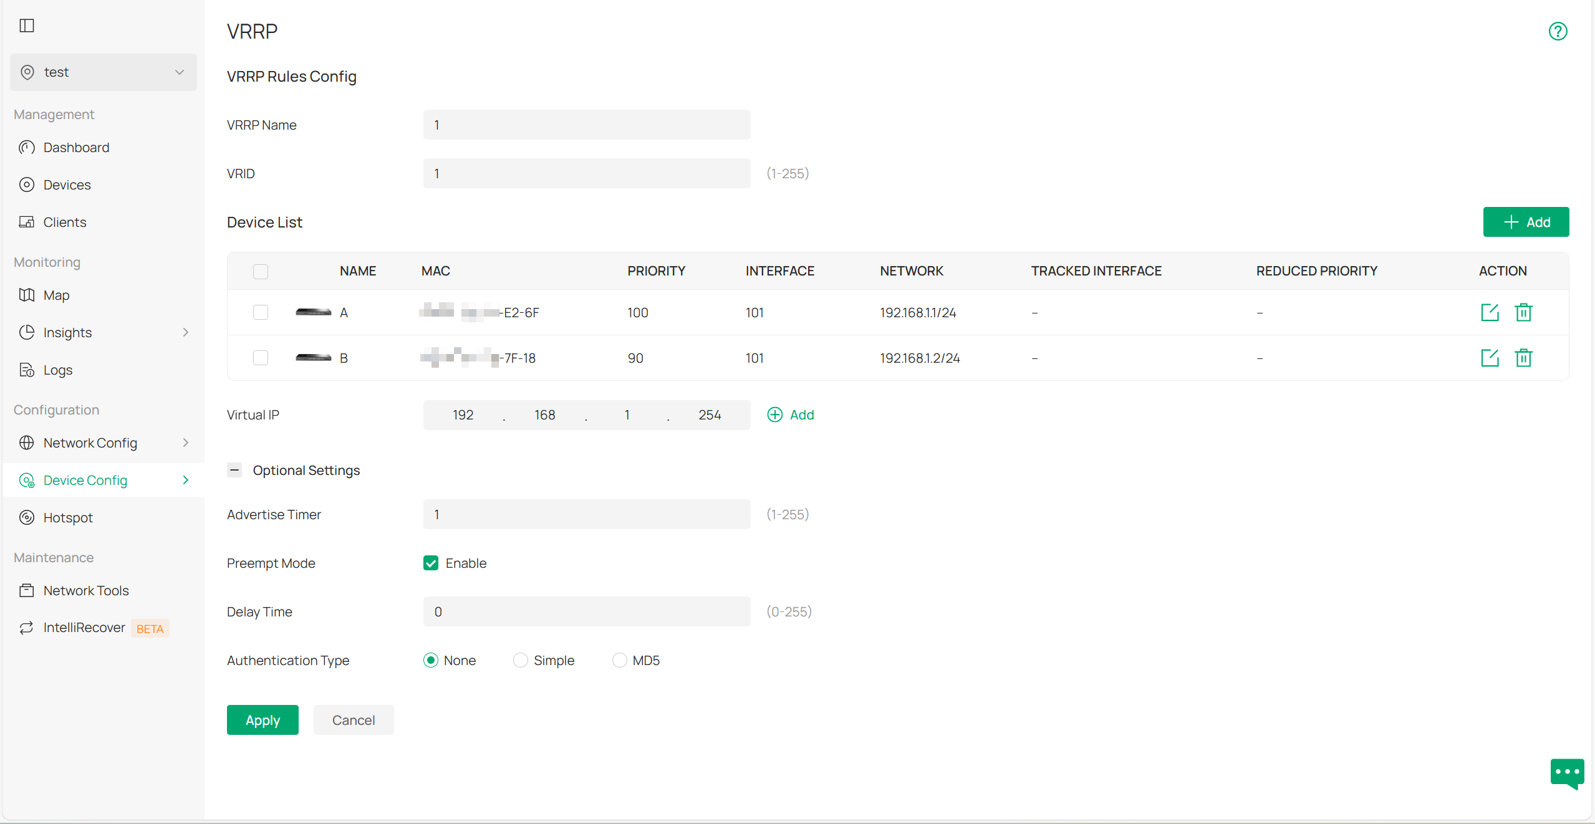The width and height of the screenshot is (1595, 824).
Task: Click the VRRP help question mark icon
Action: pyautogui.click(x=1558, y=31)
